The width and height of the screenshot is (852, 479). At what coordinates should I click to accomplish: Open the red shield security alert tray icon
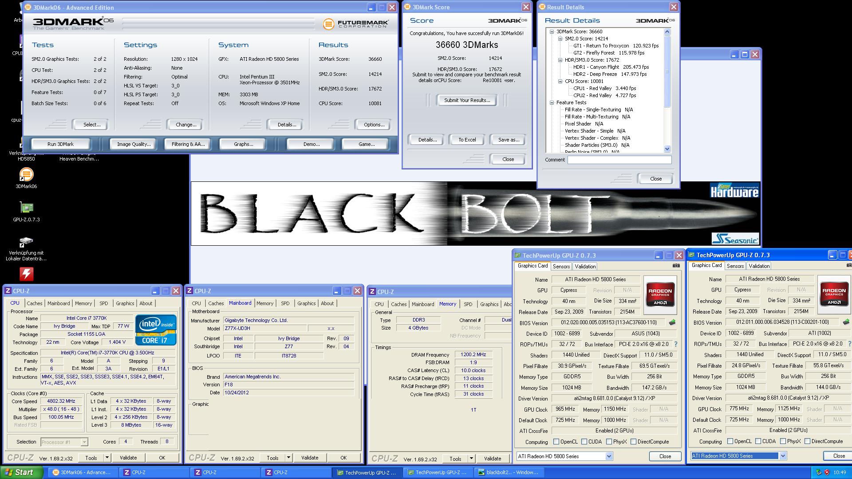827,473
